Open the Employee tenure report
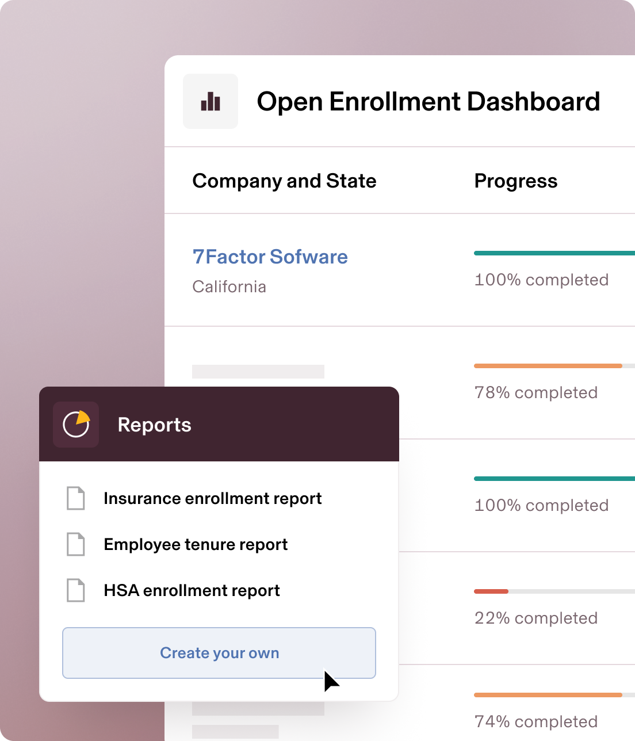This screenshot has width=635, height=741. (195, 544)
